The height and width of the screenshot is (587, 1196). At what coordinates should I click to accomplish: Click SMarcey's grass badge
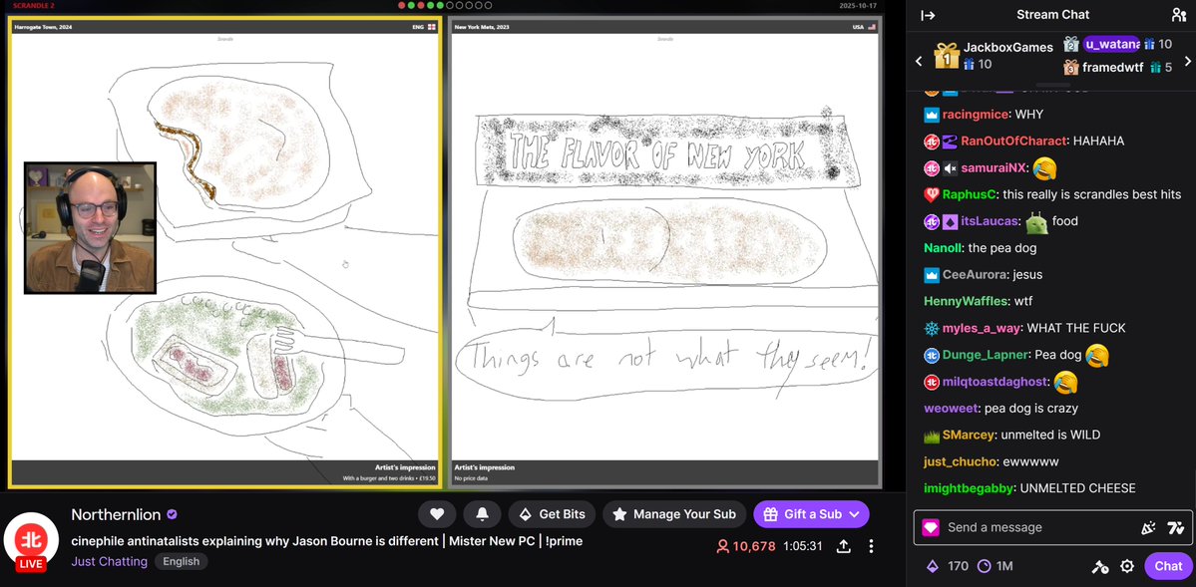(x=932, y=436)
